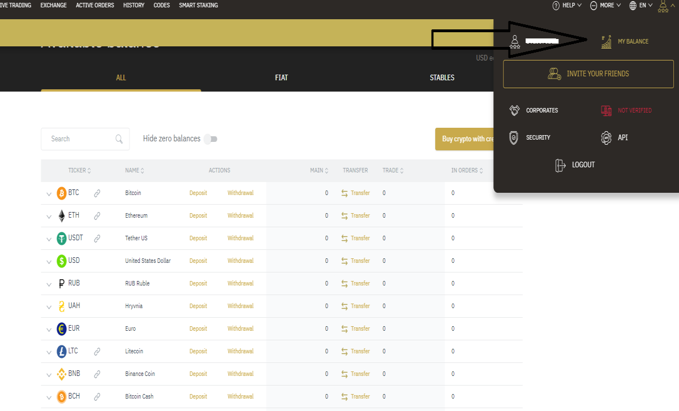This screenshot has height=411, width=679.
Task: Sort by Ticker column header
Action: tap(80, 171)
